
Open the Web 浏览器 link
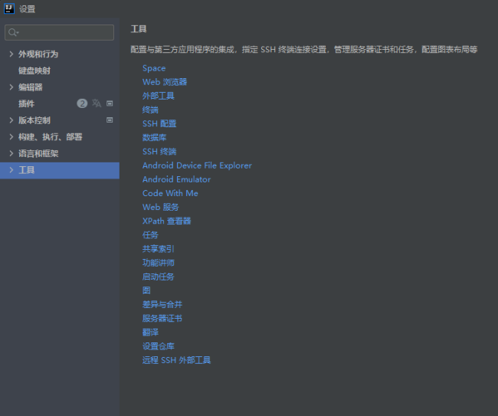165,82
